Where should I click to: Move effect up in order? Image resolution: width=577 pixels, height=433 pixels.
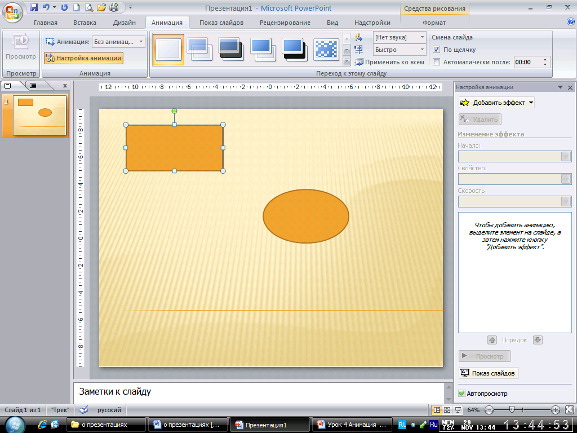[492, 340]
